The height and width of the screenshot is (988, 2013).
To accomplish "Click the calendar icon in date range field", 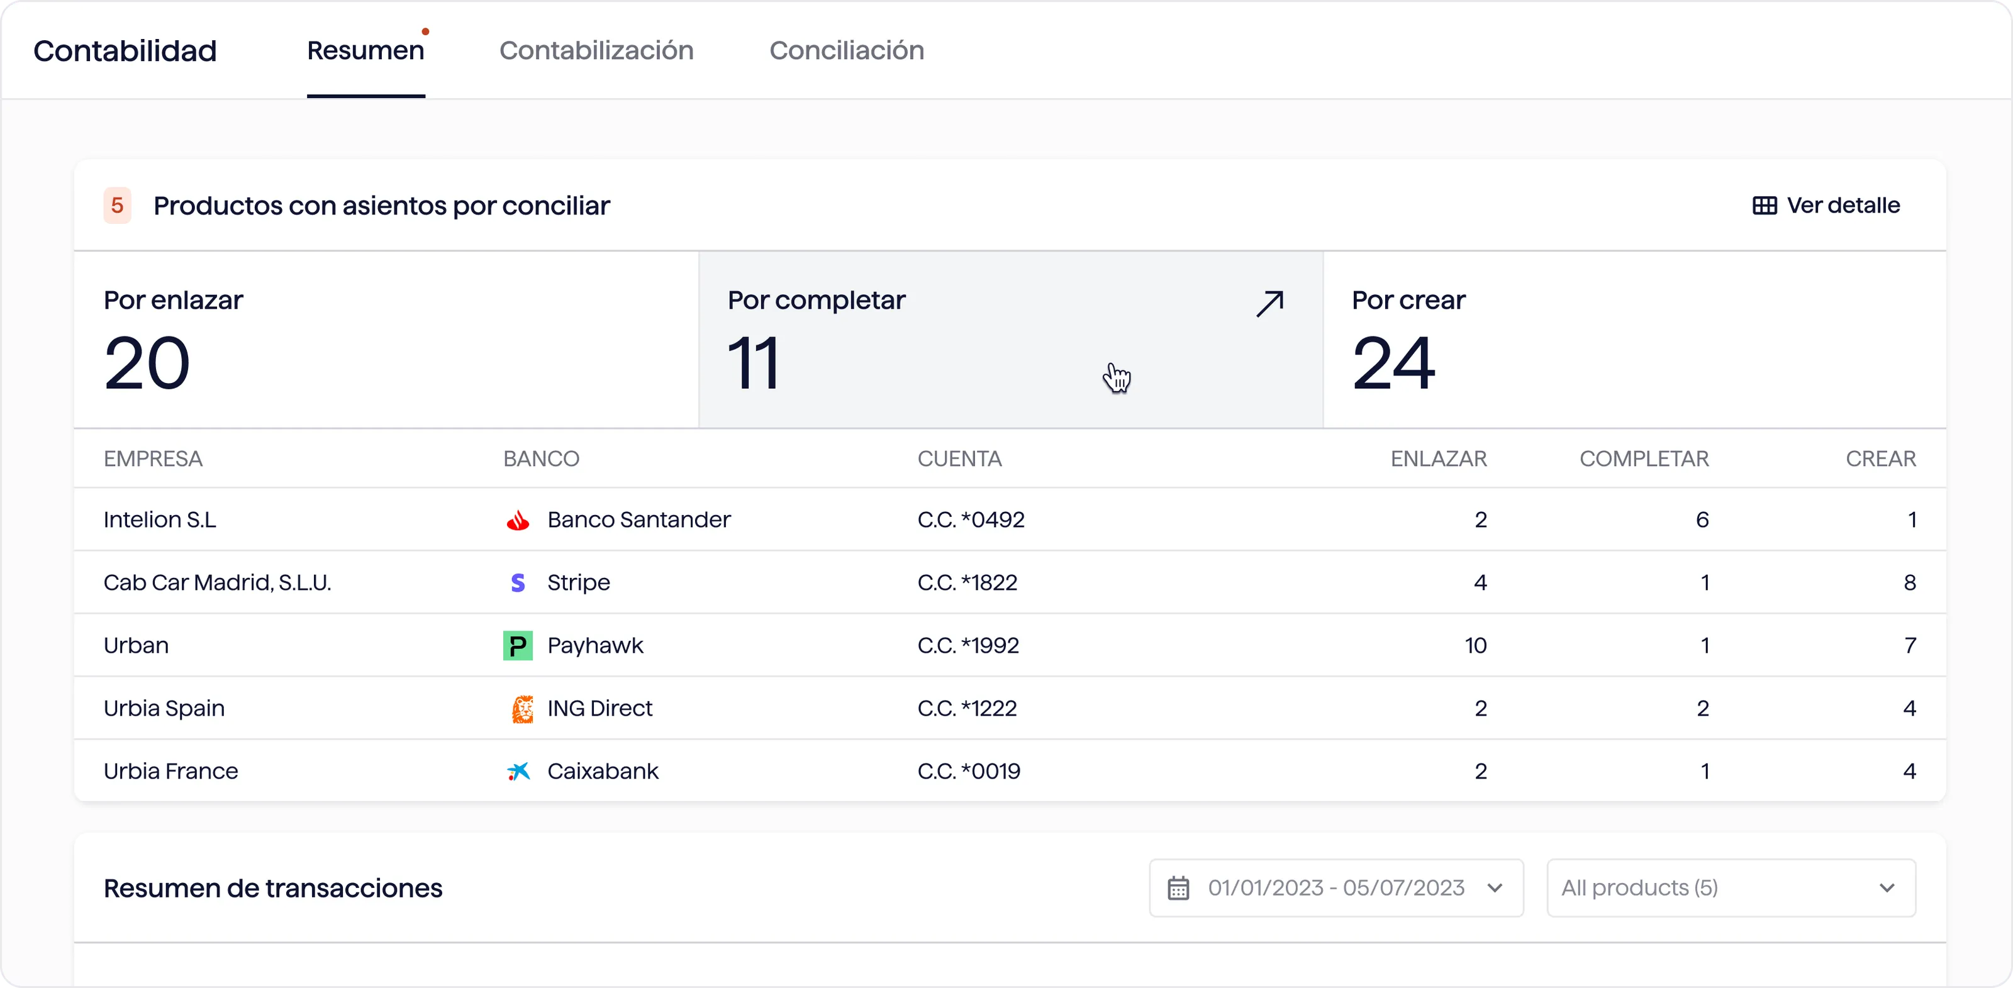I will (1178, 888).
